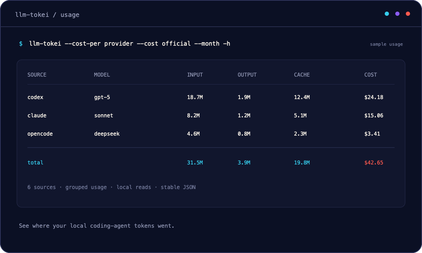This screenshot has width=422, height=253.
Task: Select the sonnet model cell
Action: (x=103, y=116)
